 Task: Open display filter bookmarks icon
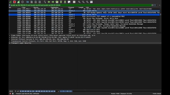pos(10,5)
